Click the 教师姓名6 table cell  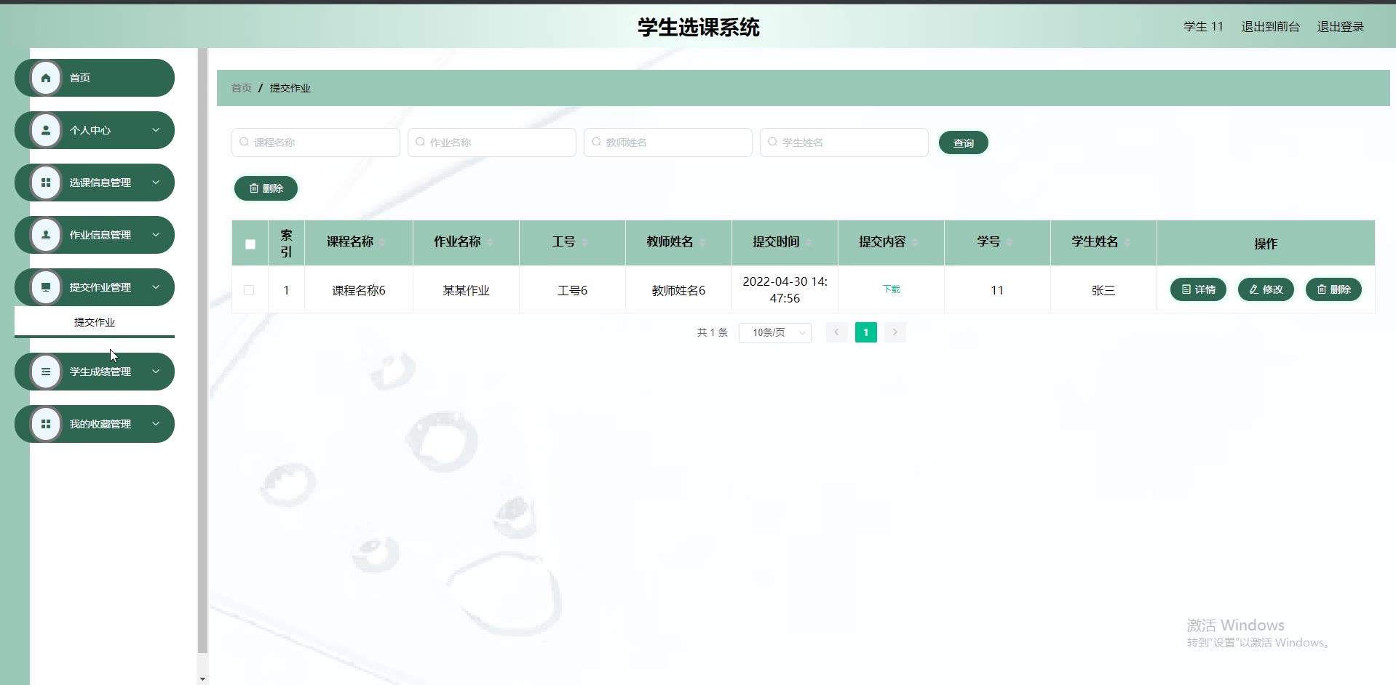click(678, 290)
